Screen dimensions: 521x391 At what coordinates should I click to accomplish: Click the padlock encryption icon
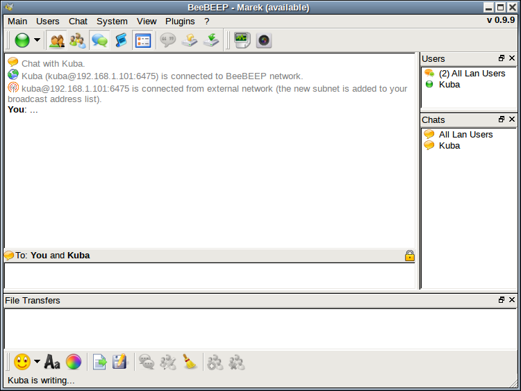(410, 256)
